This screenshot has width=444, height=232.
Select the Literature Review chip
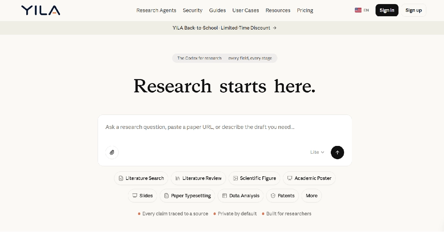[198, 178]
